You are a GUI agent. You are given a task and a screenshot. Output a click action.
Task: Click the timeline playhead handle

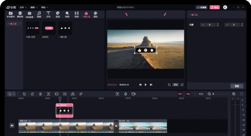tap(60, 99)
